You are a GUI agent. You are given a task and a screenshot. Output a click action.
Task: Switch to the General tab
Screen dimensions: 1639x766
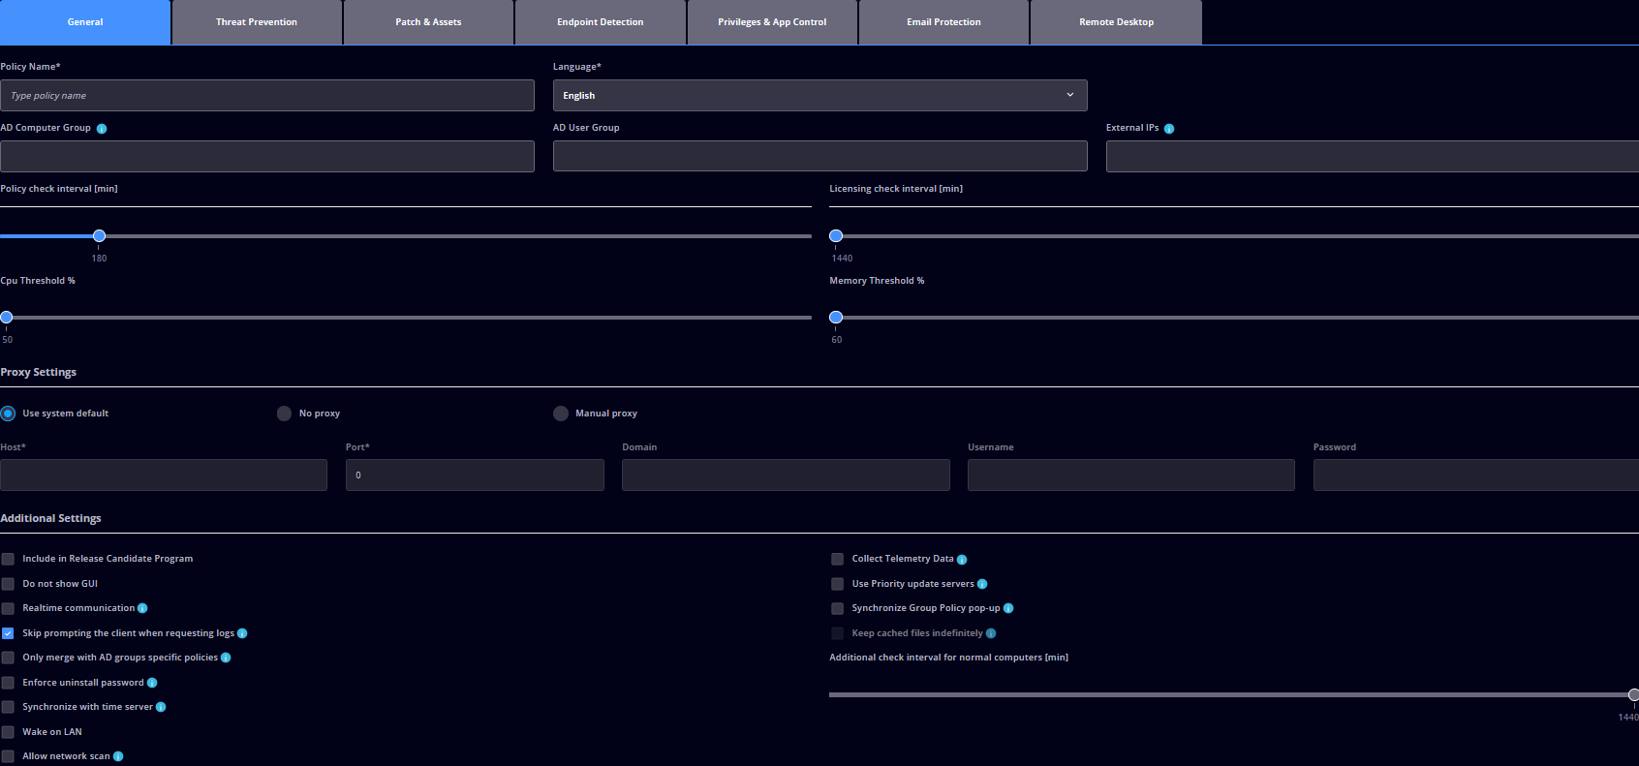85,22
